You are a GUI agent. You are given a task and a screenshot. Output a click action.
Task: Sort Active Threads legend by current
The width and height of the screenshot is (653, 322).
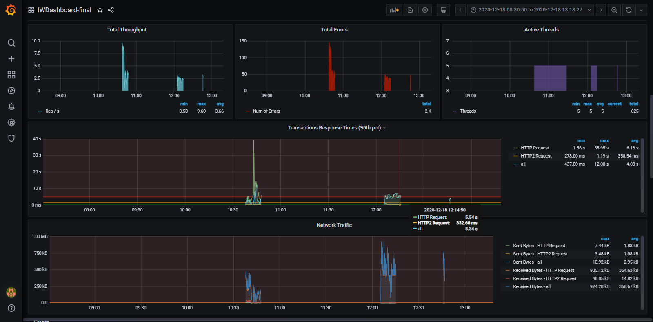coord(615,104)
